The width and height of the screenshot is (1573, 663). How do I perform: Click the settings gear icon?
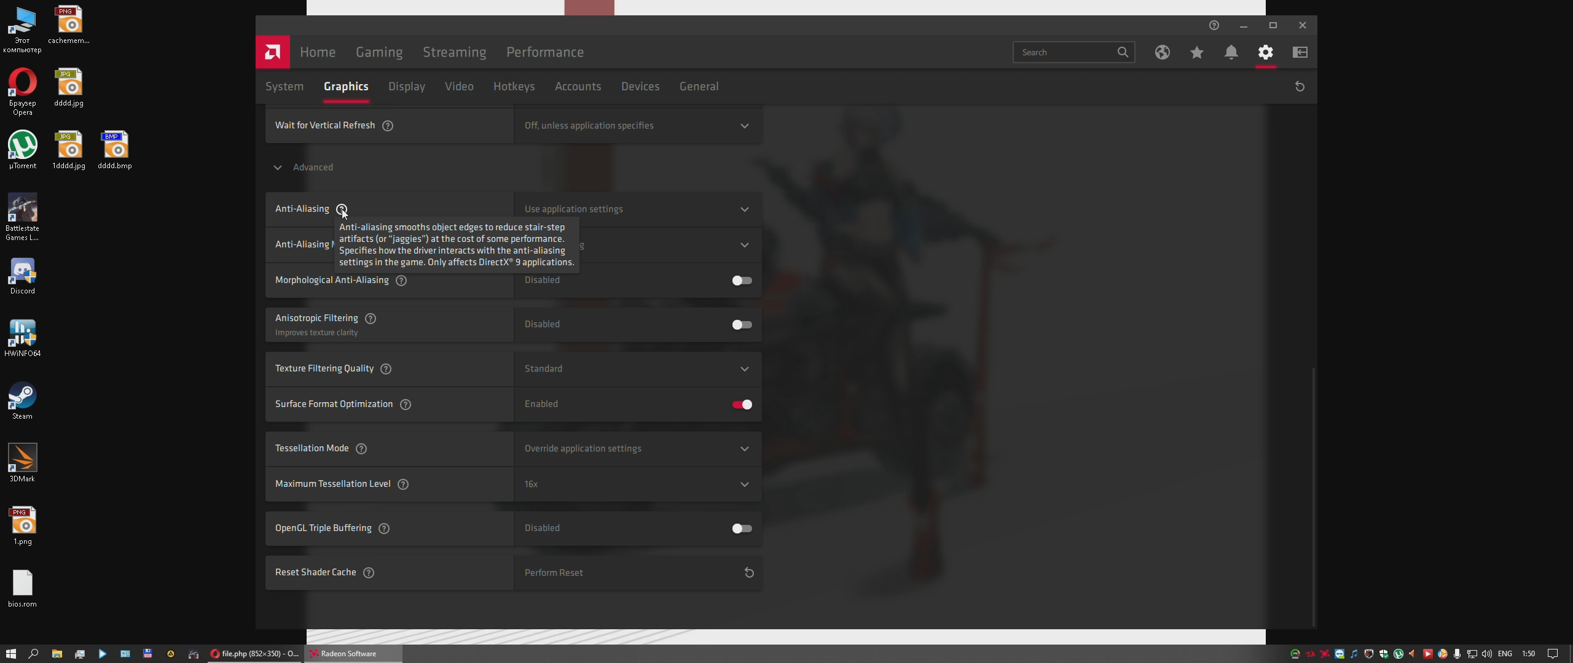1265,52
